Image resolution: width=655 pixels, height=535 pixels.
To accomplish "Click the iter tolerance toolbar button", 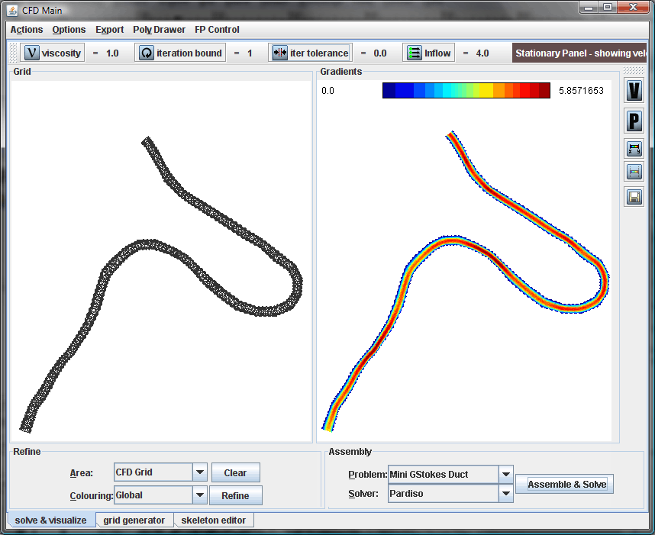I will pos(310,53).
